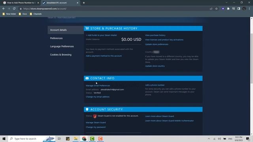Viewport: 253px width, 142px height.
Task: Switch to How to Add Phone Number tab
Action: (x=21, y=3)
